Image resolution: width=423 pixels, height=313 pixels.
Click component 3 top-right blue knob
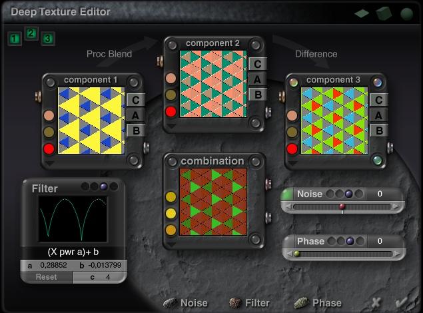pyautogui.click(x=378, y=83)
